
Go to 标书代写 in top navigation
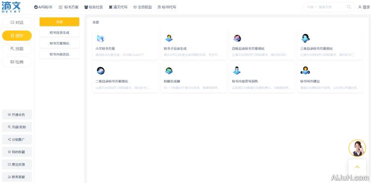point(167,7)
